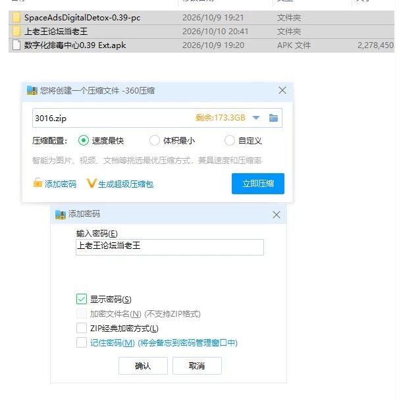Image resolution: width=399 pixels, height=401 pixels.
Task: Close the 添加密码 dialog
Action: point(277,215)
